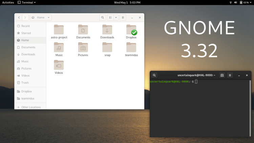
Task: Open a new tab in Terminal
Action: 222,75
